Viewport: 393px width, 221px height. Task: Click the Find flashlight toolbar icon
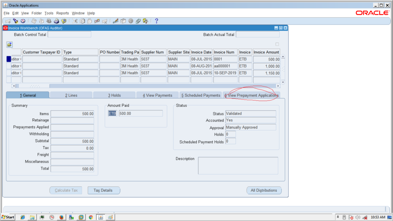pos(15,21)
